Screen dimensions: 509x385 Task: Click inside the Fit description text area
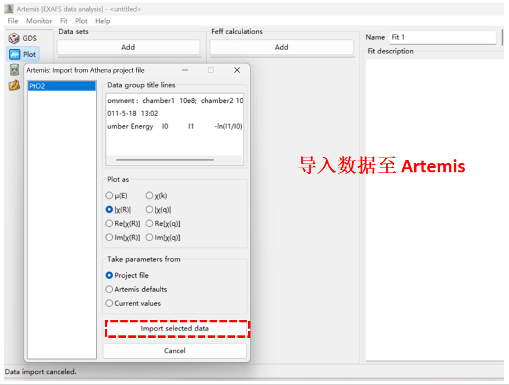435,210
